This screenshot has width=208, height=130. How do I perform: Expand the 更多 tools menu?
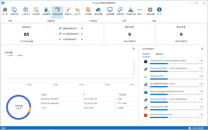[x=140, y=11]
